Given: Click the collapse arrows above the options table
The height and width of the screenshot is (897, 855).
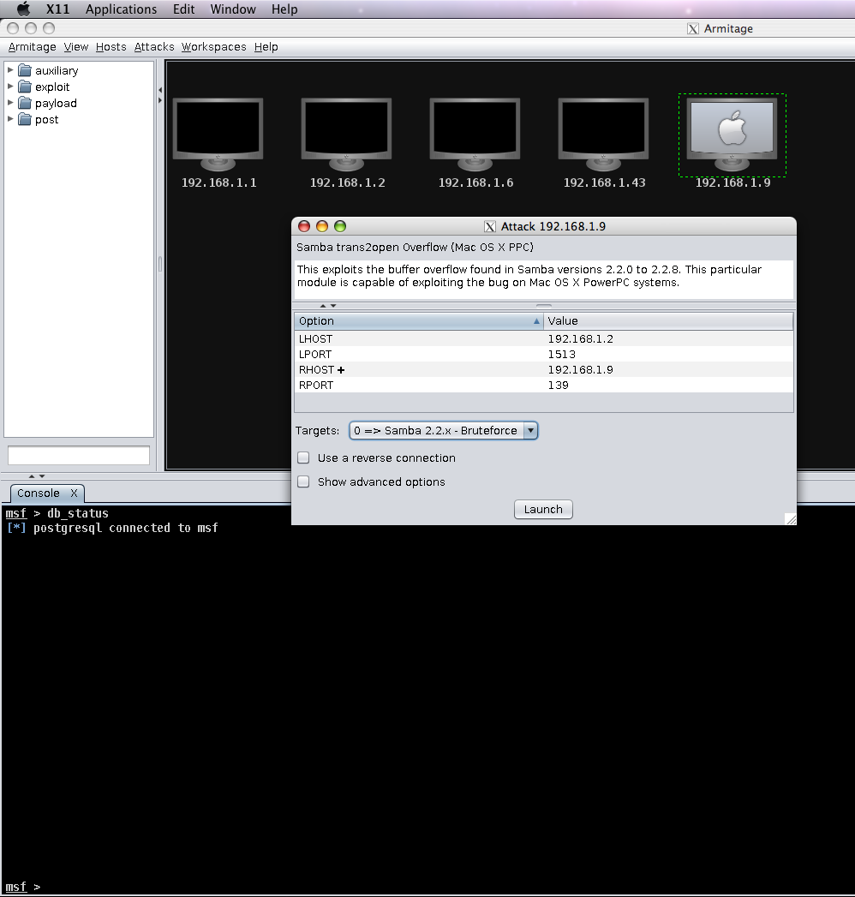Looking at the screenshot, I should click(x=328, y=306).
